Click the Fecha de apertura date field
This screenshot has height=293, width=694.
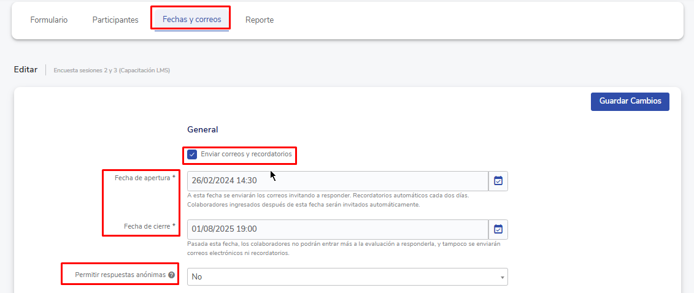(337, 181)
